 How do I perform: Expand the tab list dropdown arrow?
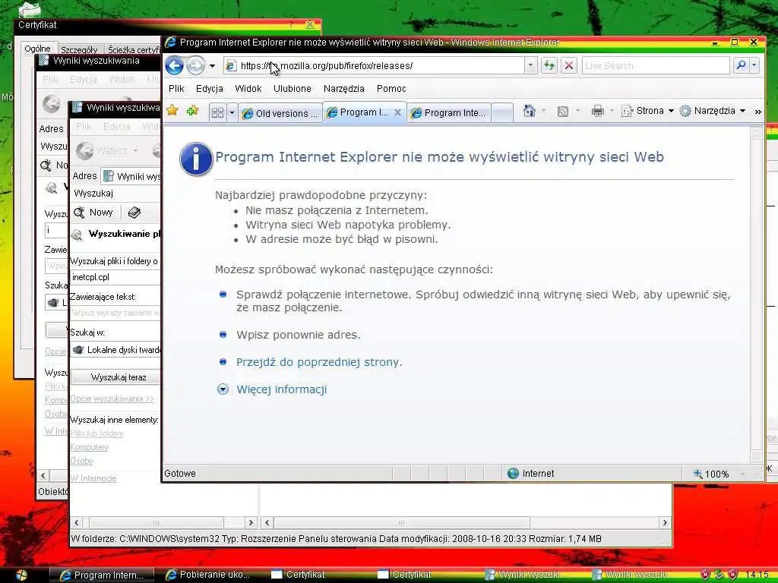pyautogui.click(x=232, y=113)
